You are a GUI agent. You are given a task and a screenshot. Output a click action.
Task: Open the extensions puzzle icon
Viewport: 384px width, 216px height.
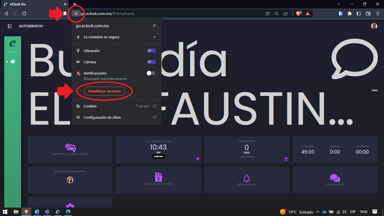coord(350,13)
